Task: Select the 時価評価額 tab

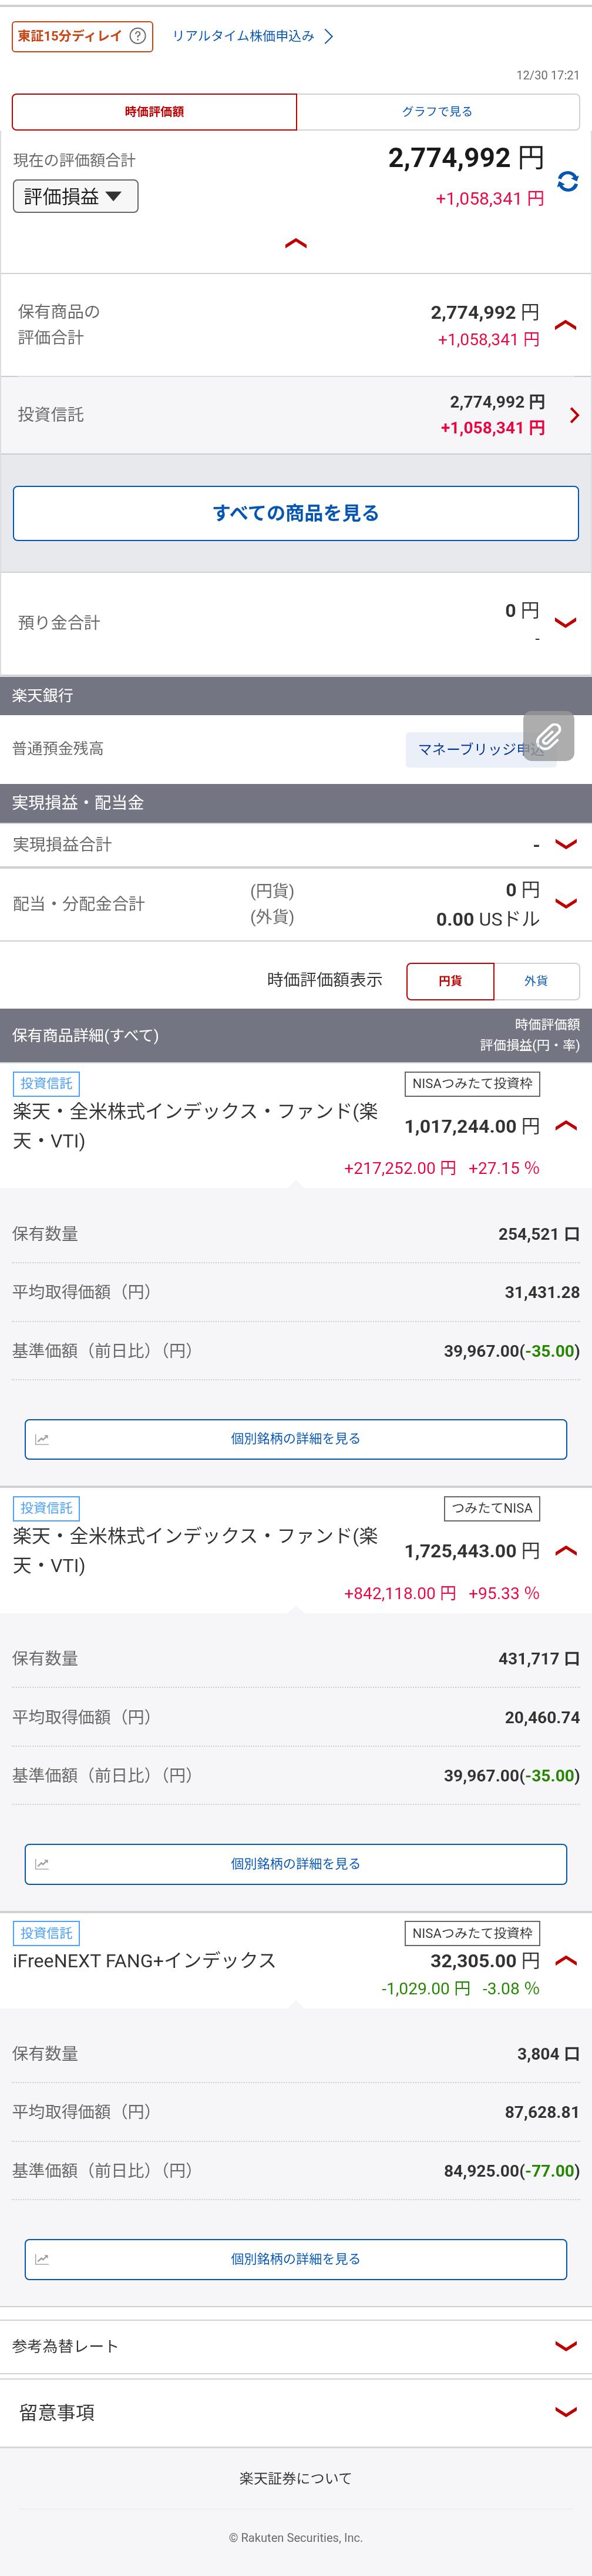Action: click(154, 112)
